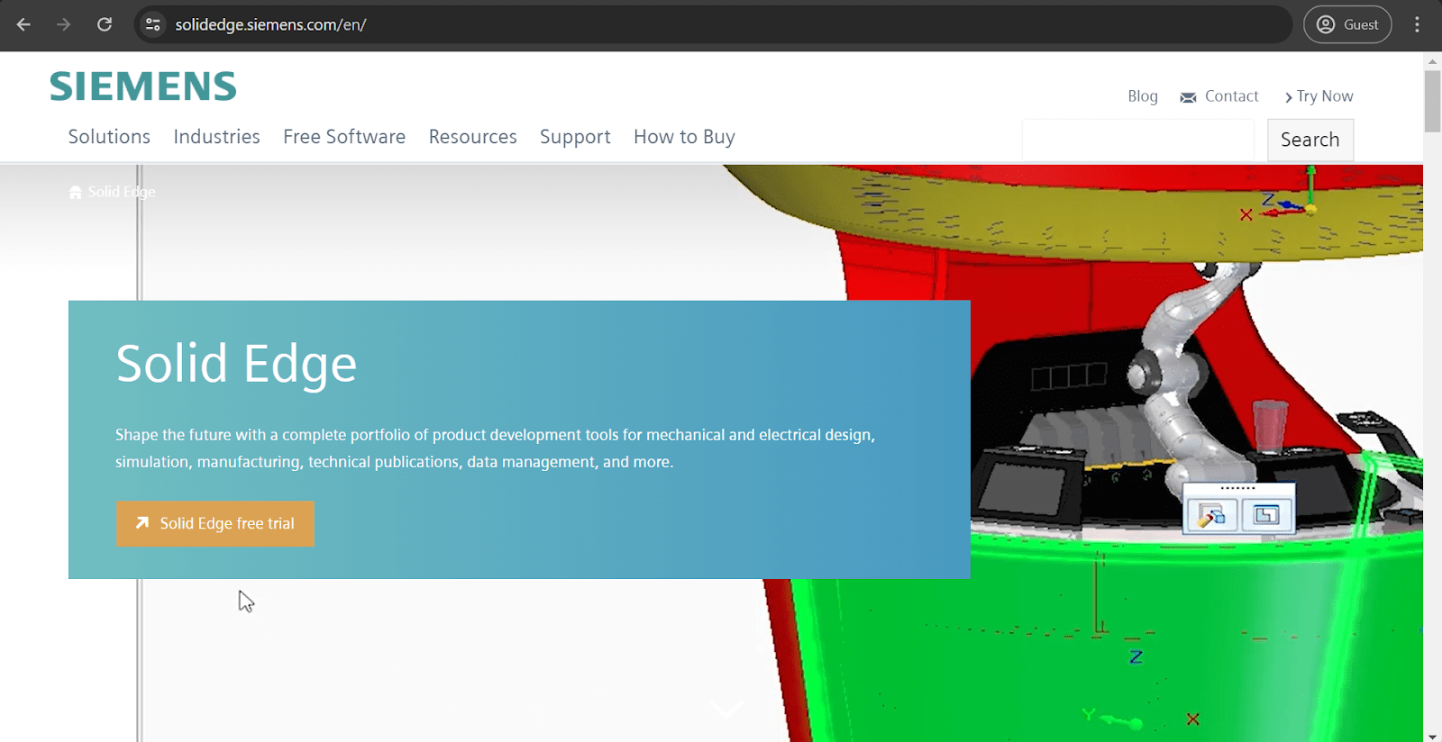Image resolution: width=1442 pixels, height=742 pixels.
Task: Click the page's vertical scrollbar thumb
Action: [1432, 101]
